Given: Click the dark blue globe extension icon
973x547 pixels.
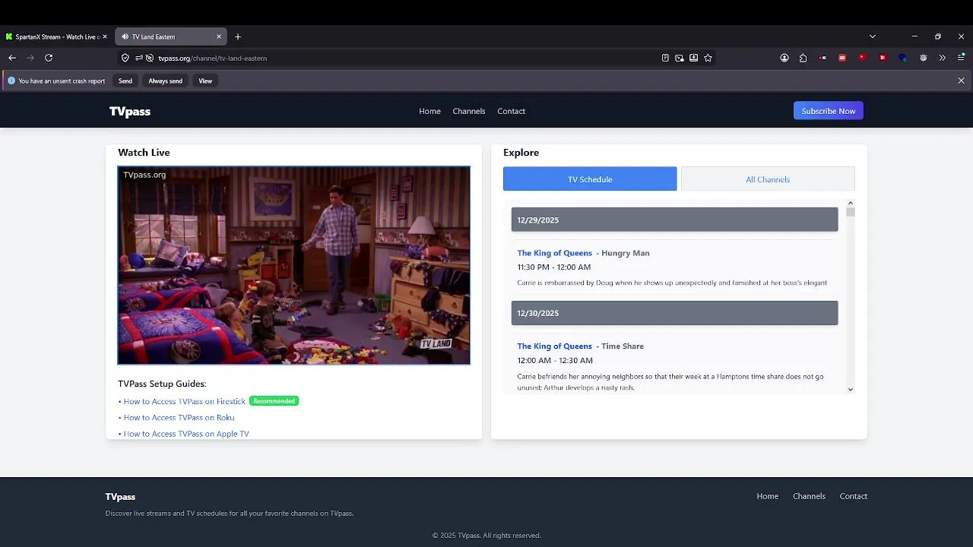Looking at the screenshot, I should 902,58.
